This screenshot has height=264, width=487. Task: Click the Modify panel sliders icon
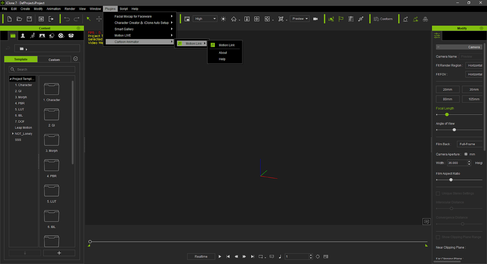click(x=437, y=36)
